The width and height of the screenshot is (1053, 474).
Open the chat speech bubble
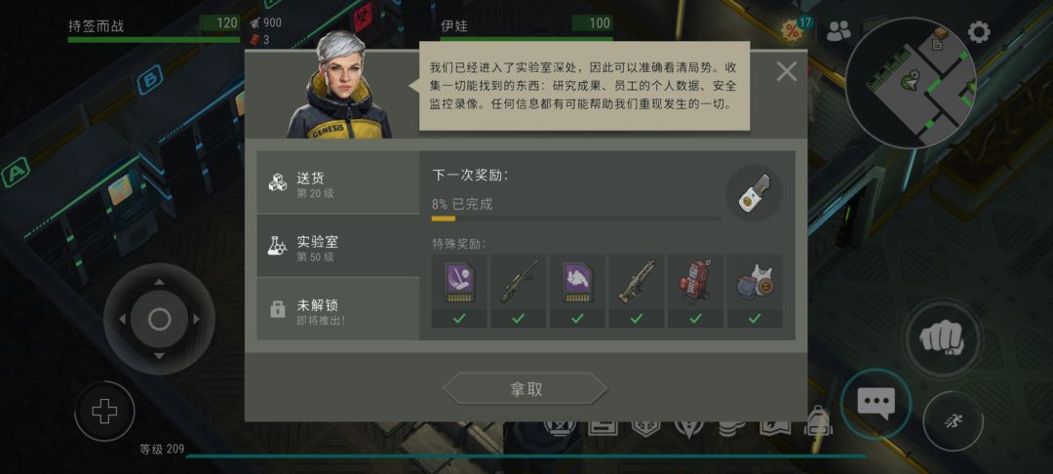[x=876, y=404]
